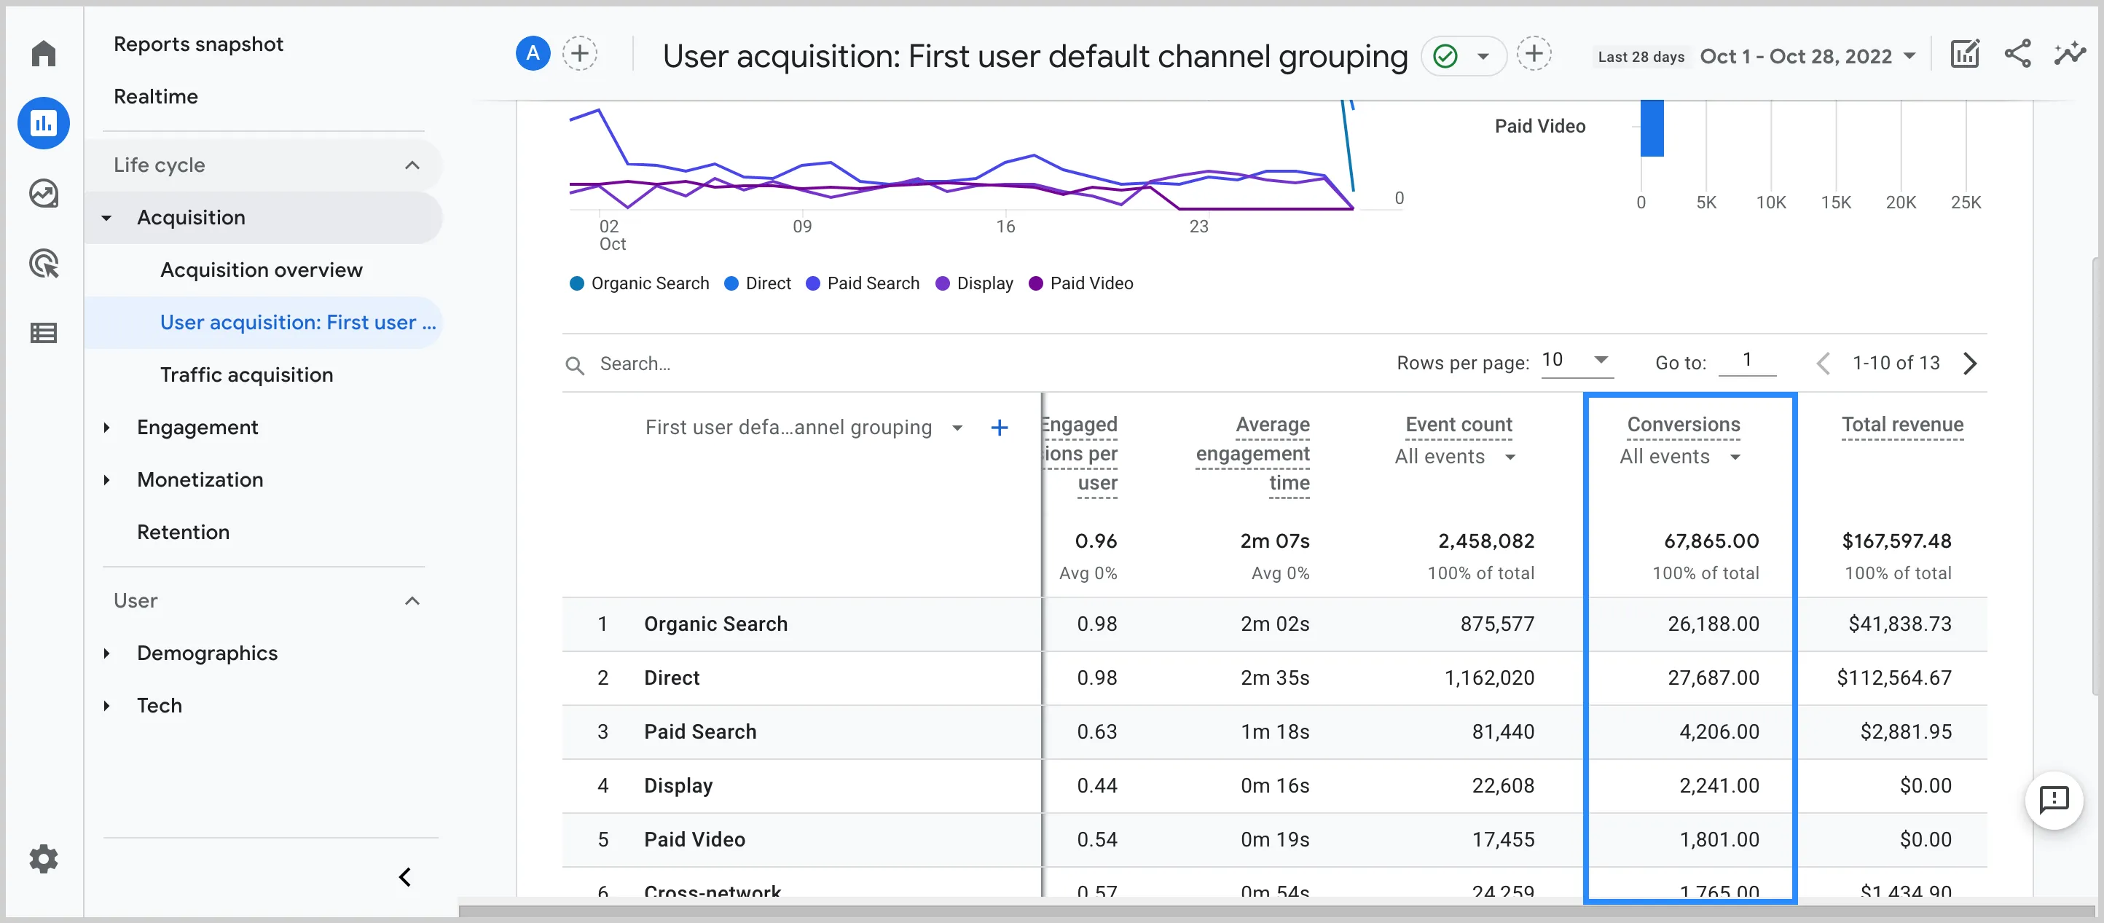This screenshot has height=923, width=2104.
Task: Click the total conversions value 67,865.00
Action: click(x=1711, y=541)
